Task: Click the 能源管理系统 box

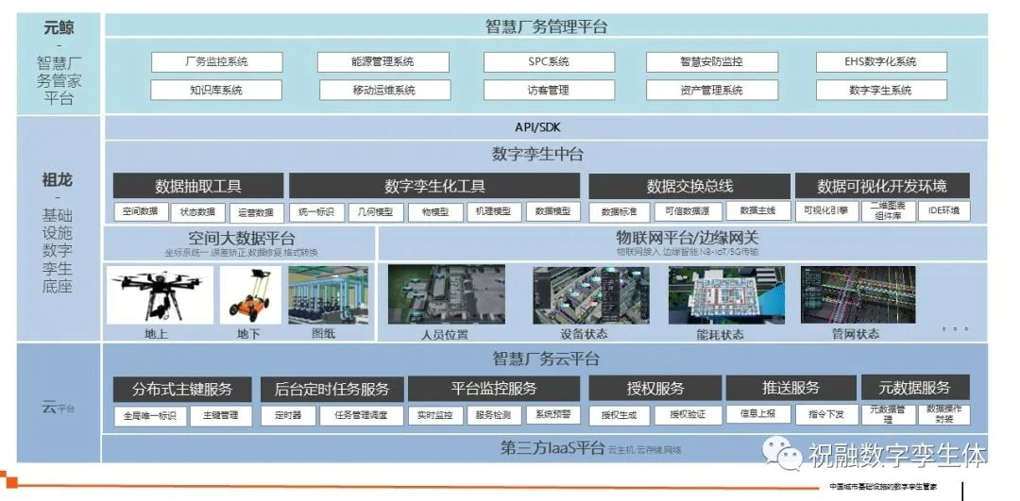Action: tap(382, 62)
